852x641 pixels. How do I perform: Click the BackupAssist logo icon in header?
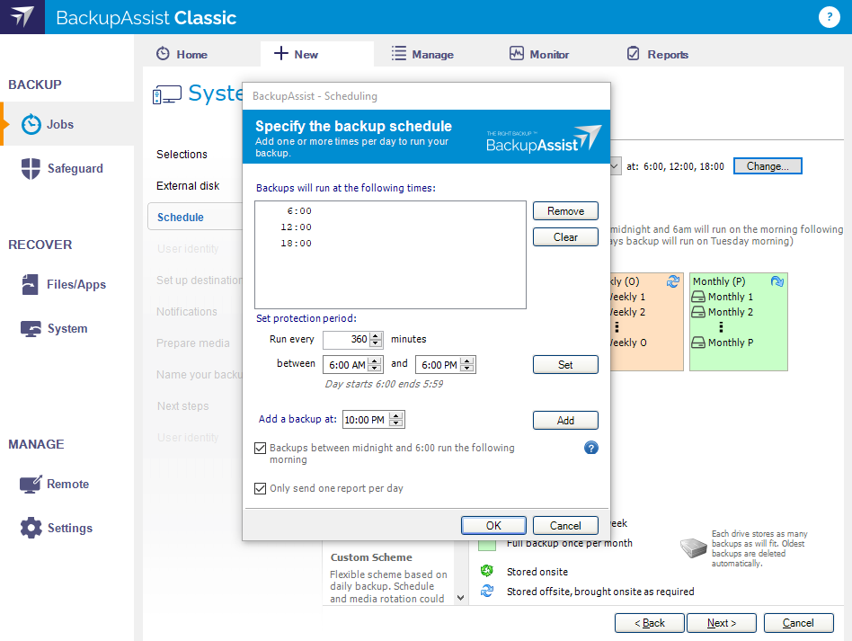tap(22, 17)
